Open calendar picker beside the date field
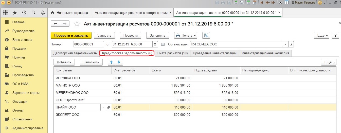The image size is (341, 133). point(155,44)
